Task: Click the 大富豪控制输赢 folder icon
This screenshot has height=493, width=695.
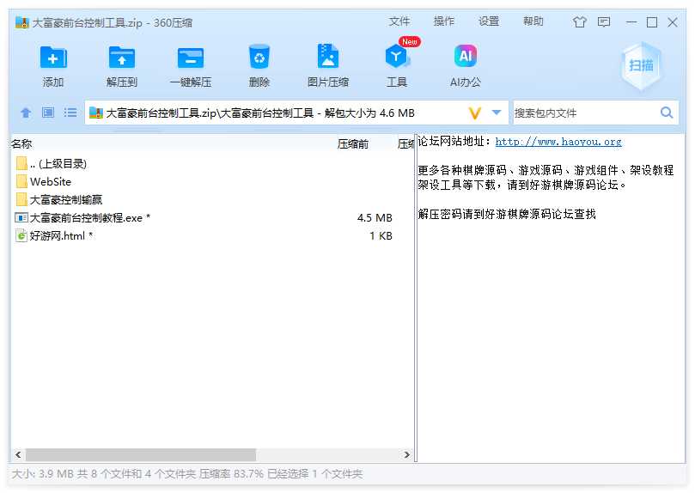Action: click(x=21, y=200)
